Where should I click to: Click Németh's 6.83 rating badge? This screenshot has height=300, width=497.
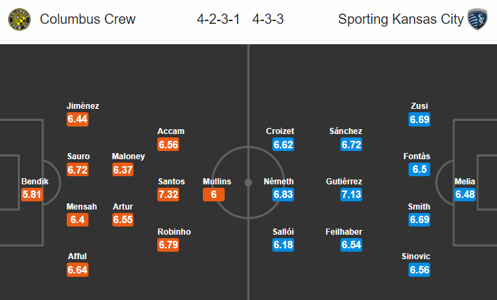(x=283, y=195)
